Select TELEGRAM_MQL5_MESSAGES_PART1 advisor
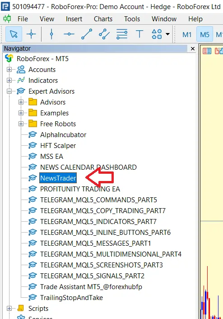This screenshot has height=319, width=223. pos(95,243)
